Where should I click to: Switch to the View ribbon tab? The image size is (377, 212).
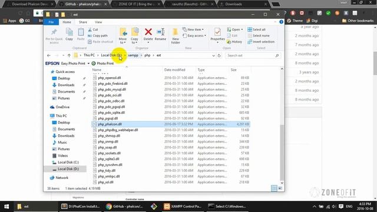98,22
